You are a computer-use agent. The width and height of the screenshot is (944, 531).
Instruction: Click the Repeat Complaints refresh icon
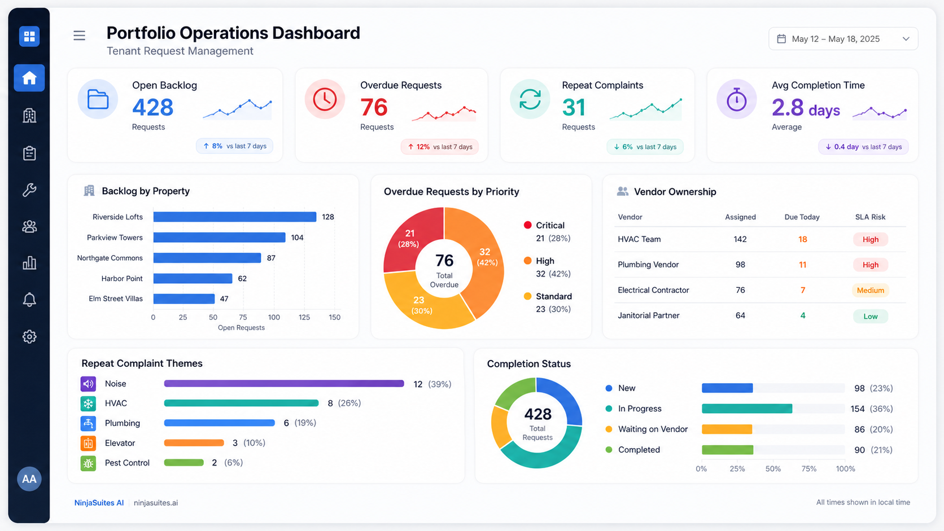click(x=530, y=99)
